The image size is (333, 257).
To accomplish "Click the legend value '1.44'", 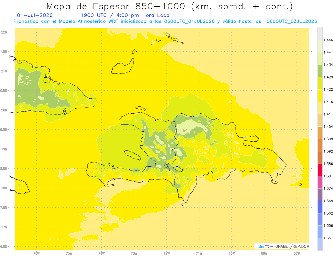I will 328,52.
